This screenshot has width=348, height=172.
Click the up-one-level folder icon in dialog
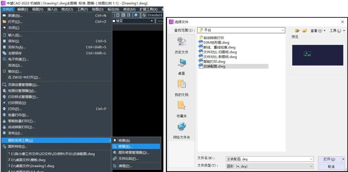click(x=297, y=31)
